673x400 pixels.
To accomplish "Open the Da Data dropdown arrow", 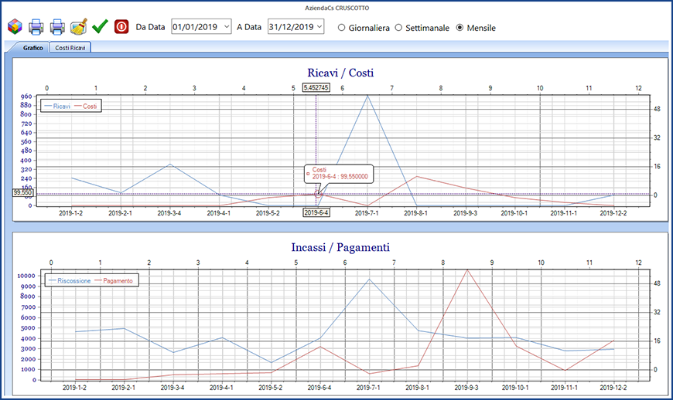I will (225, 27).
